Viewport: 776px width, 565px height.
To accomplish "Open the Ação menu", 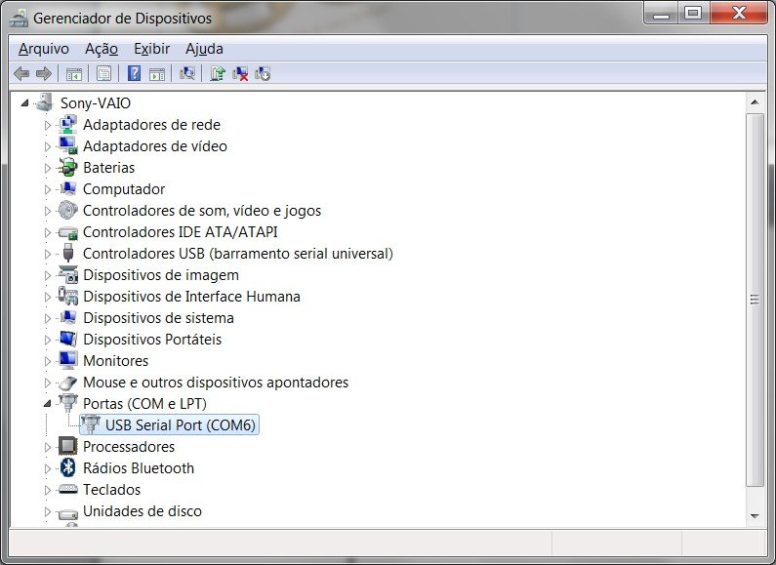I will (101, 48).
